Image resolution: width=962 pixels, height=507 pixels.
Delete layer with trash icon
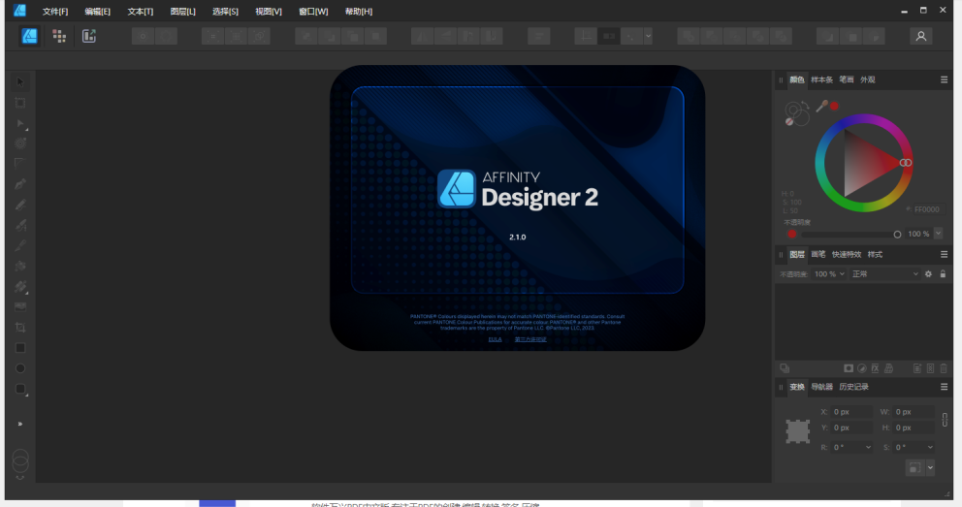point(944,368)
